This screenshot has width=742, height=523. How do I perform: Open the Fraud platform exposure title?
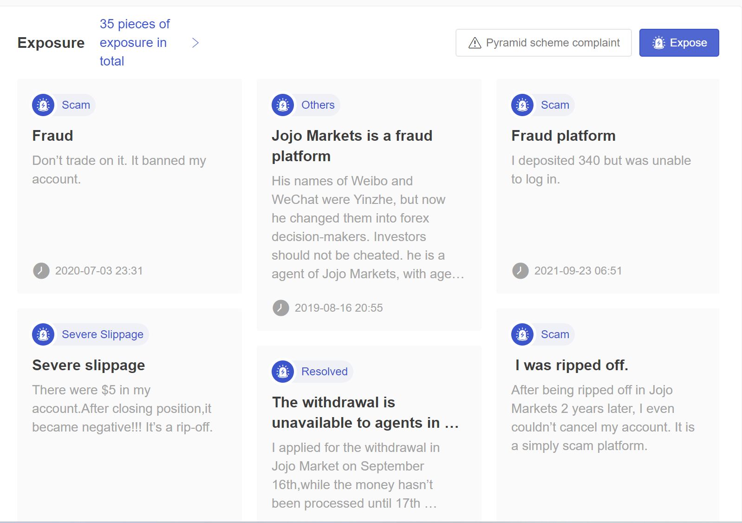click(563, 136)
